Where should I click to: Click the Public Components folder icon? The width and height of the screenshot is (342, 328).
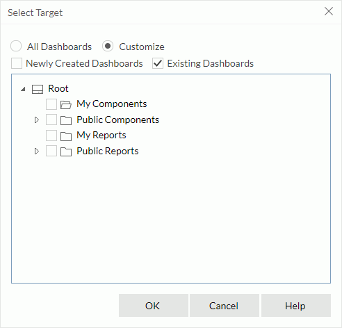click(x=66, y=120)
